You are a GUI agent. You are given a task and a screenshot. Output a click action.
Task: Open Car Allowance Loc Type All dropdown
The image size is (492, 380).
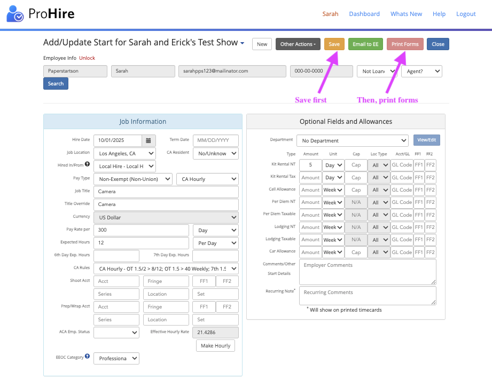point(379,252)
